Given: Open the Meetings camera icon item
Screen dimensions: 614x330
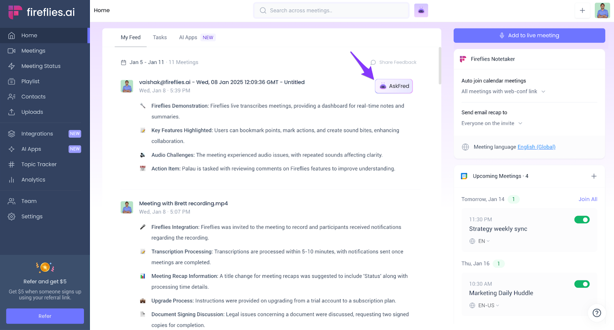Looking at the screenshot, I should pyautogui.click(x=12, y=51).
